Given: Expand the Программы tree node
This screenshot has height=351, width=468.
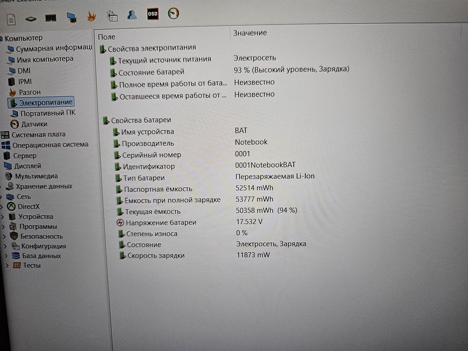Looking at the screenshot, I should [4, 227].
